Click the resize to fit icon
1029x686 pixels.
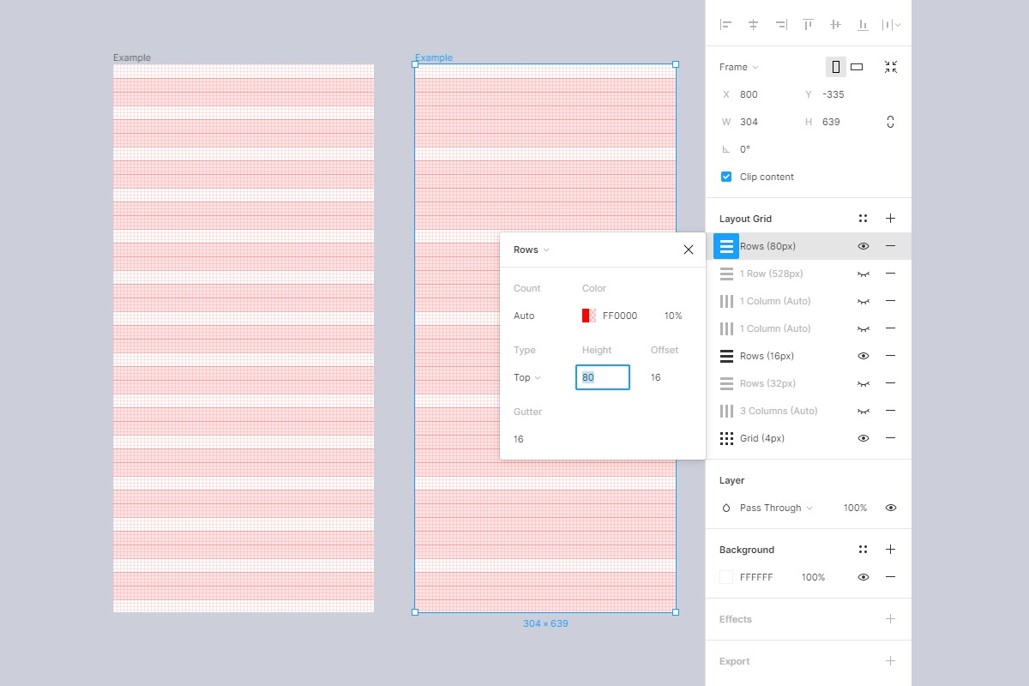pyautogui.click(x=891, y=67)
